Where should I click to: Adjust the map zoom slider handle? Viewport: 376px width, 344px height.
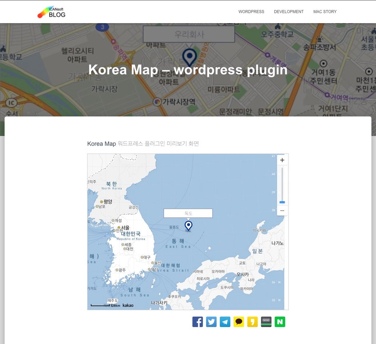point(282,202)
